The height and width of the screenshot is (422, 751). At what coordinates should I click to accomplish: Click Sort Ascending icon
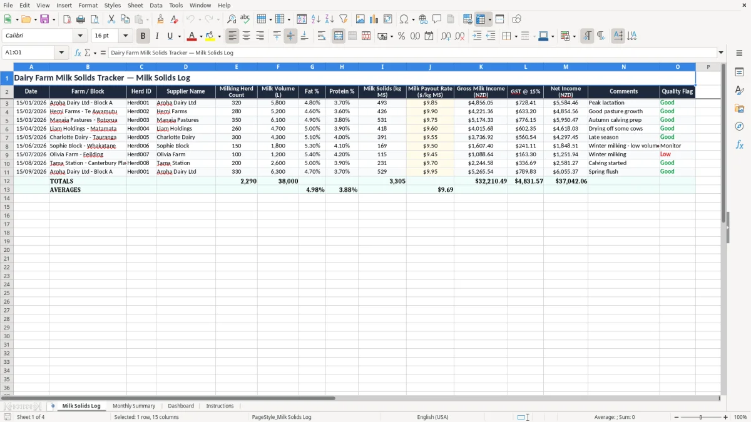click(316, 19)
